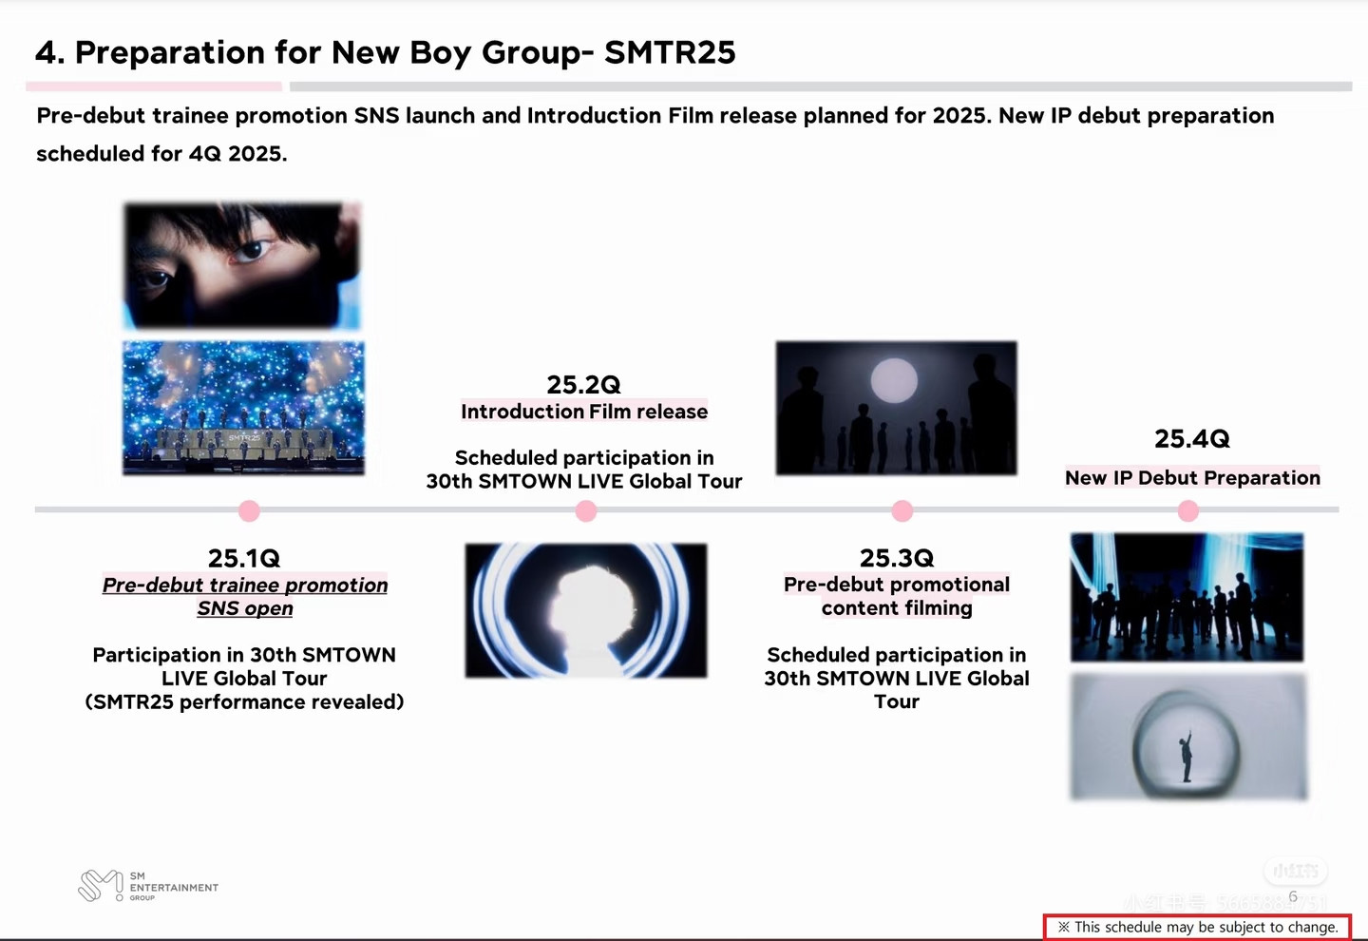Click the SM Entertainment Group logo
The width and height of the screenshot is (1368, 941).
pyautogui.click(x=148, y=886)
